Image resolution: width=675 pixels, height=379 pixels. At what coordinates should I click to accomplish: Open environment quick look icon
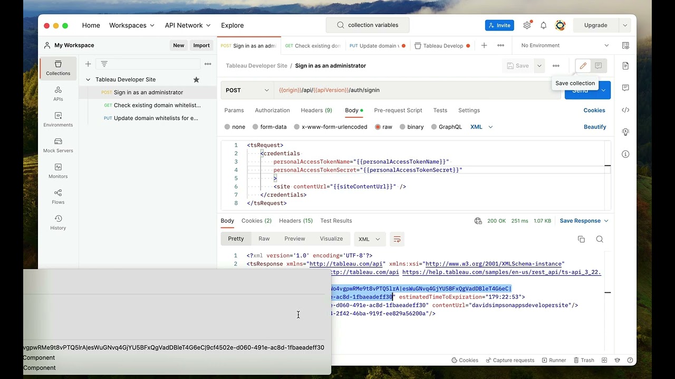[x=625, y=45]
